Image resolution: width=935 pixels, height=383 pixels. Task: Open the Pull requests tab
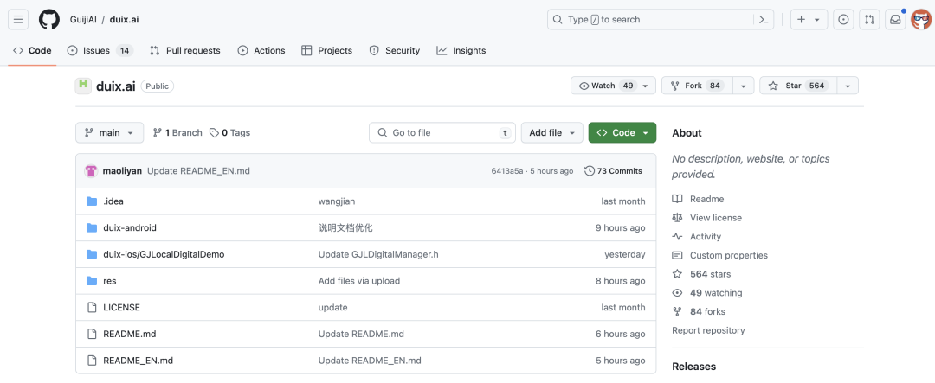185,51
